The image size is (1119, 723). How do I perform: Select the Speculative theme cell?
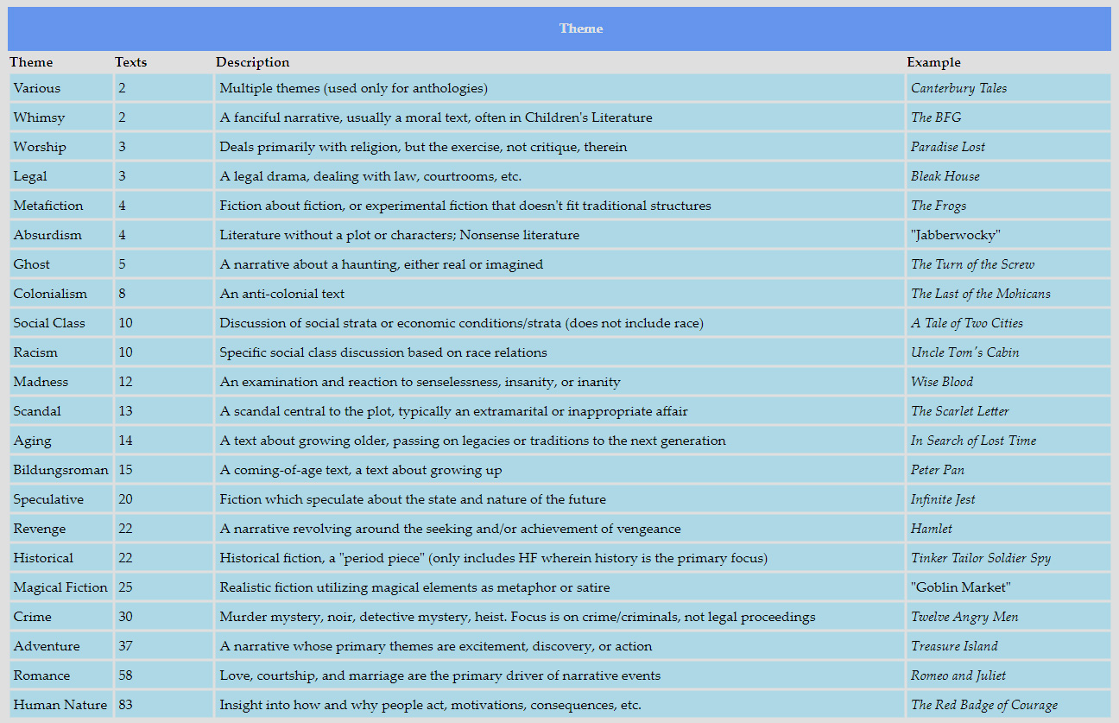point(60,499)
